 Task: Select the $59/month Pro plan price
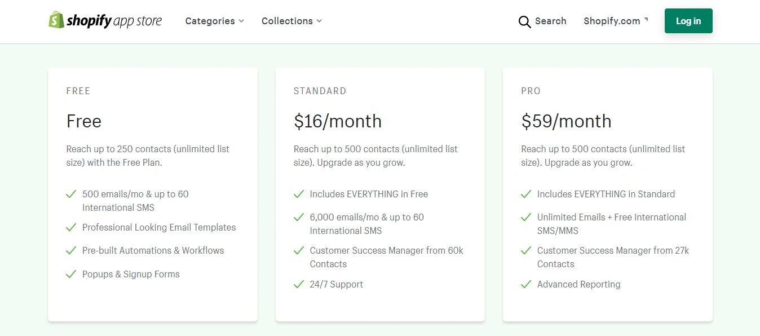(565, 121)
